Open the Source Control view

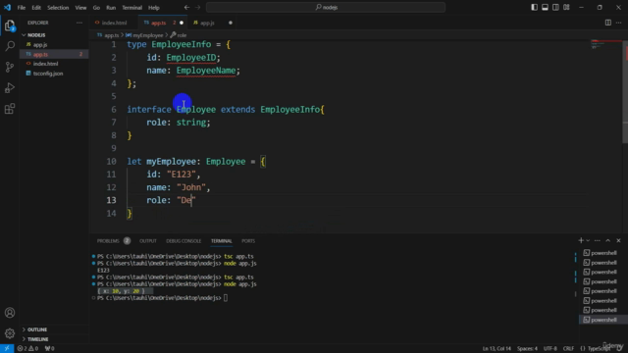(x=10, y=67)
